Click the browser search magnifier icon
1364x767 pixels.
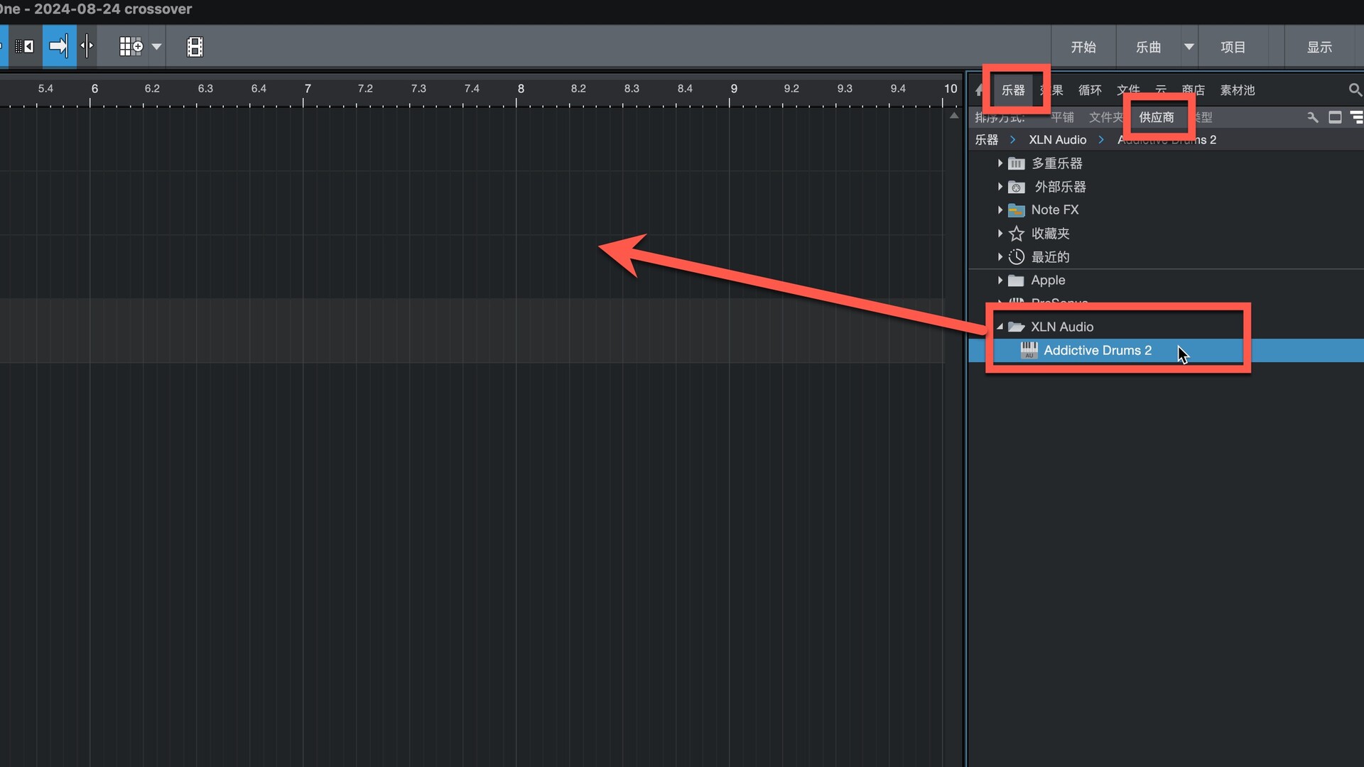[1355, 90]
